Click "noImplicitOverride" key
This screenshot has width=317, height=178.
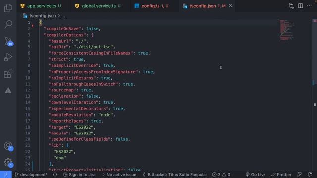tap(73, 66)
